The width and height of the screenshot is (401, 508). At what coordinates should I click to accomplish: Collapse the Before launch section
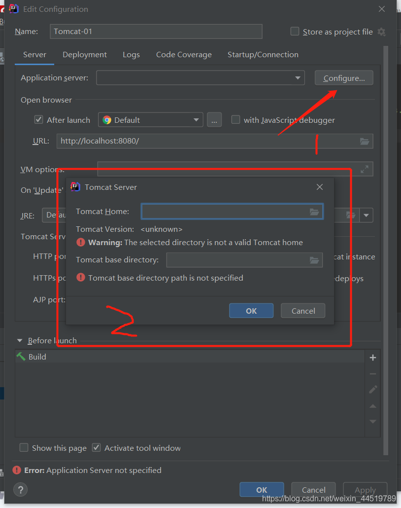[20, 340]
